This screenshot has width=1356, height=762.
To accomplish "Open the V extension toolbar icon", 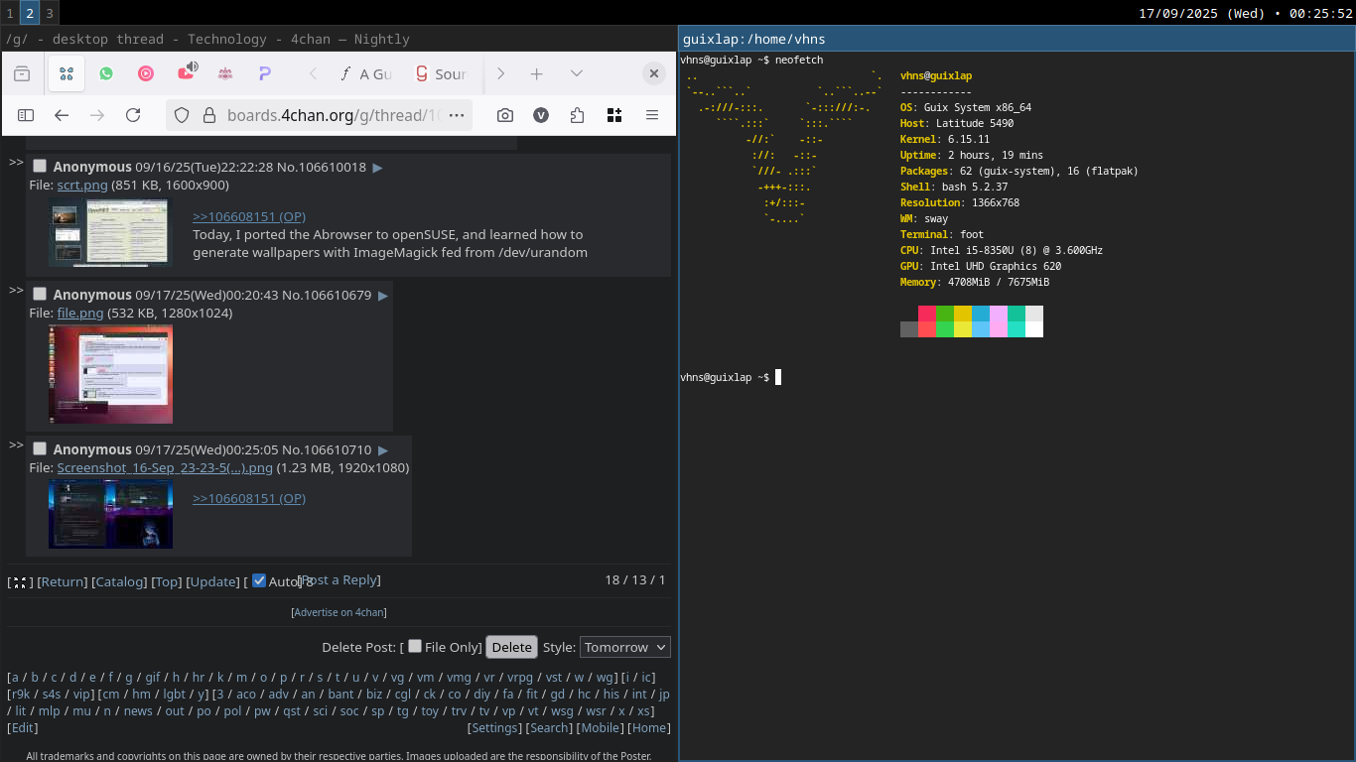I will point(541,115).
